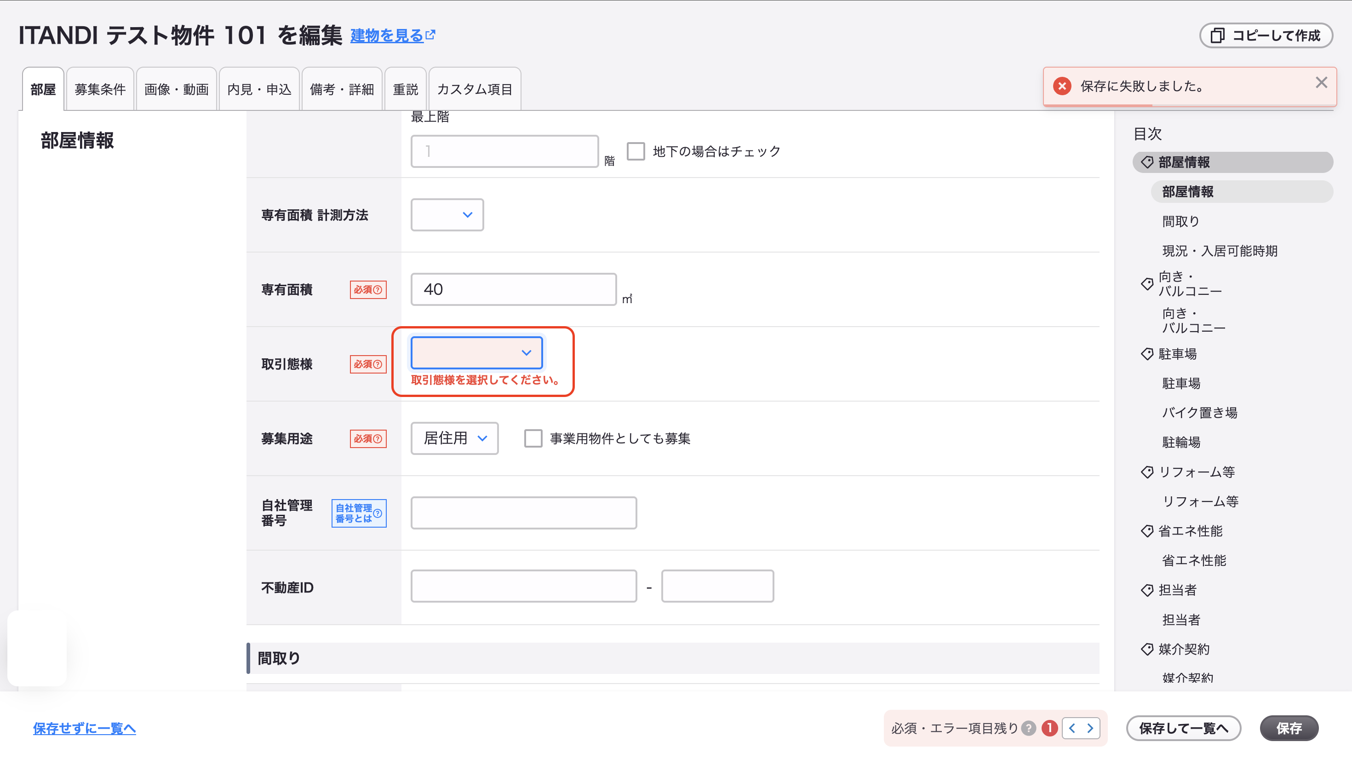Click the tag icon beside 駐車場 heading

click(1147, 354)
